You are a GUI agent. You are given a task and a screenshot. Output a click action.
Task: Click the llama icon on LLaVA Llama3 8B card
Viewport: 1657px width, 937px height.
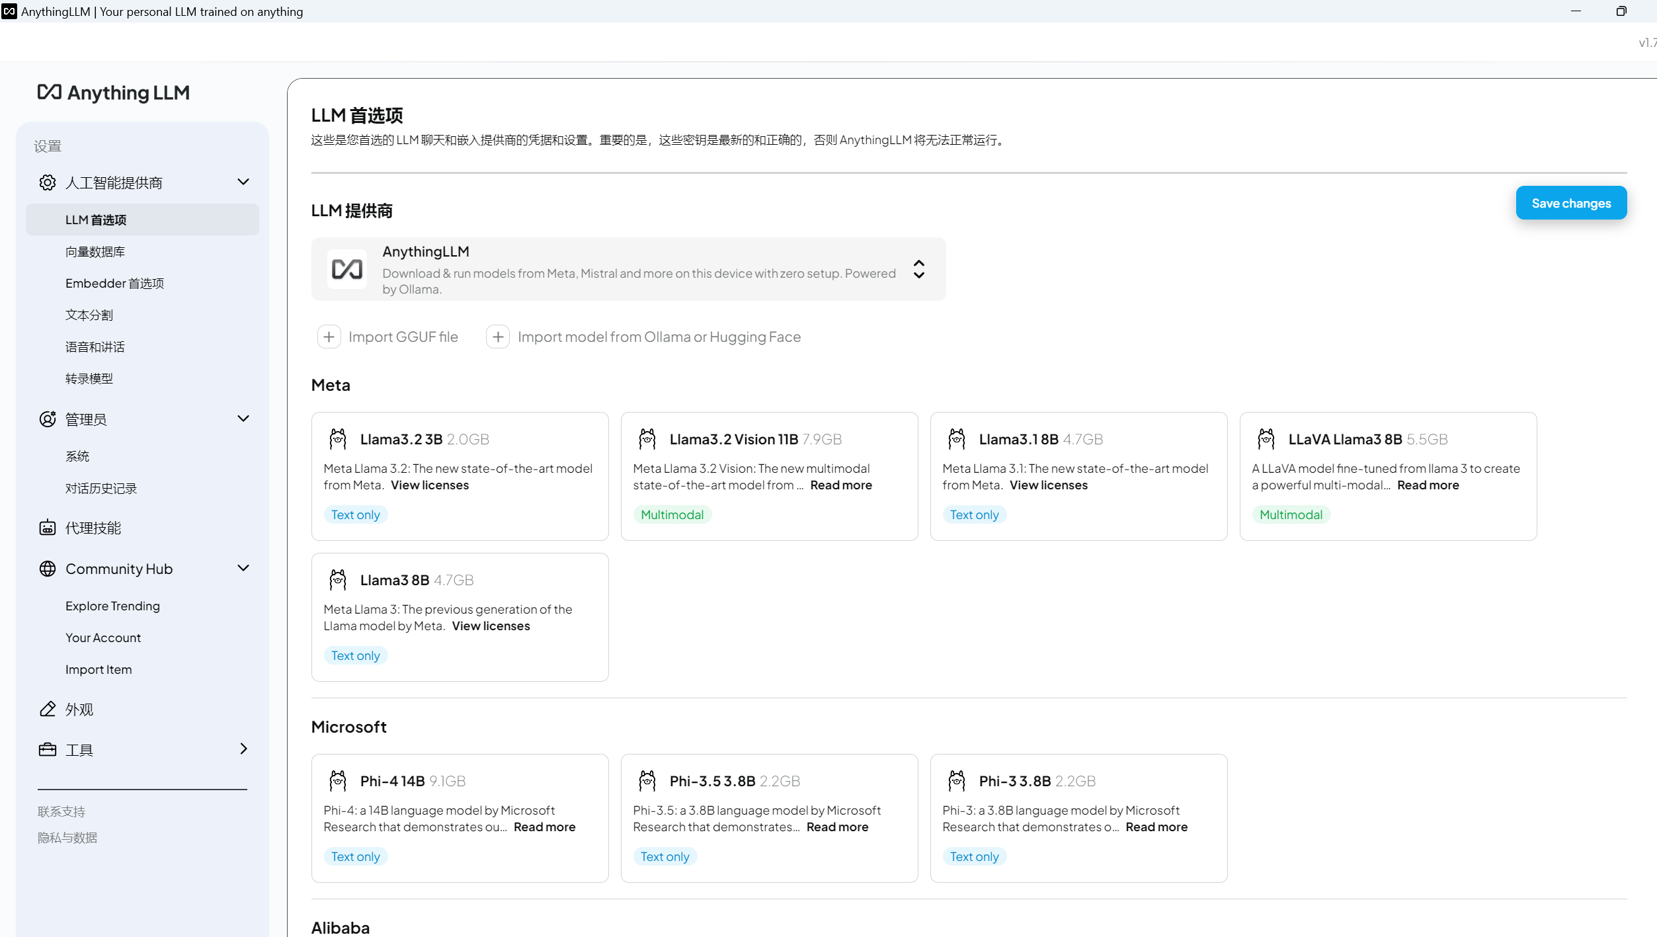1266,438
